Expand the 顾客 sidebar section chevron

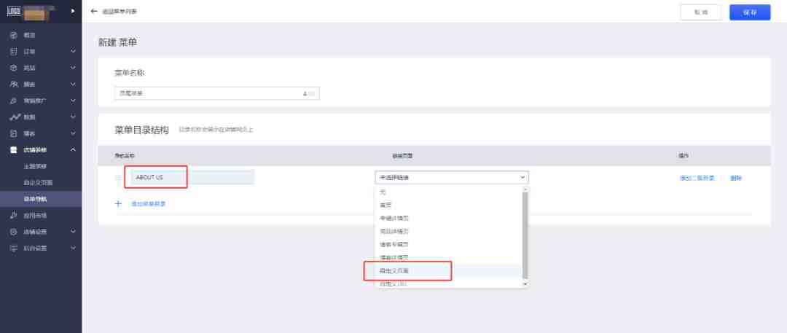[73, 85]
